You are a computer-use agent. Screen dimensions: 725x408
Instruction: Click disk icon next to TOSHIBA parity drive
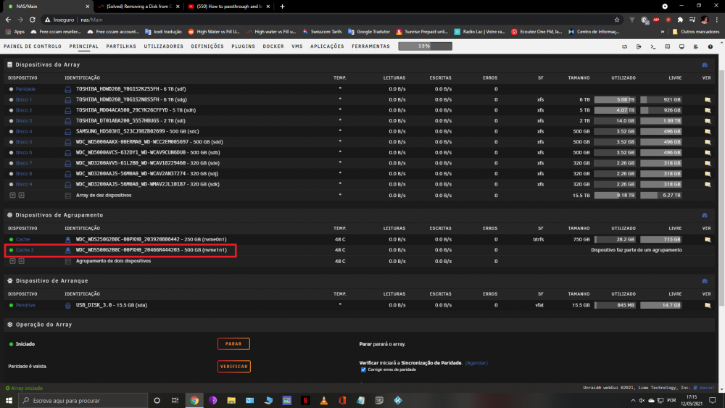pos(68,89)
